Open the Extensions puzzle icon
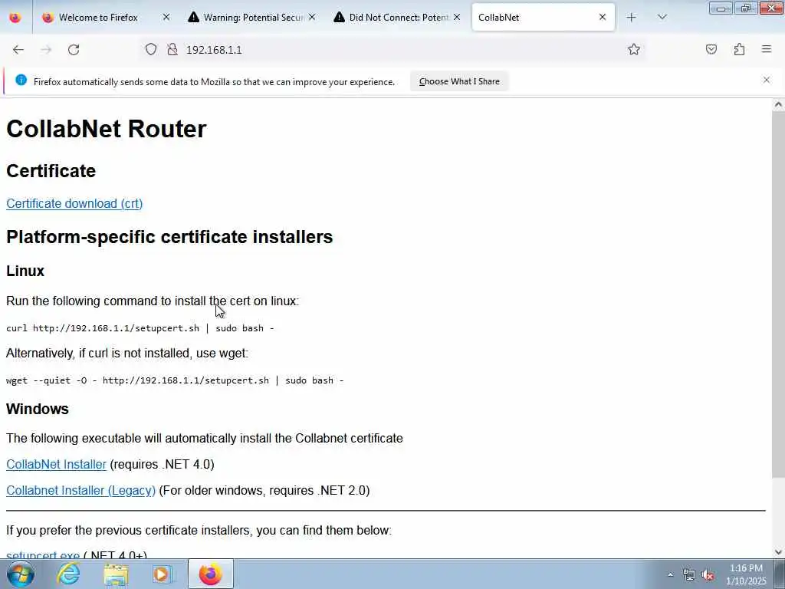This screenshot has width=785, height=589. pos(740,49)
